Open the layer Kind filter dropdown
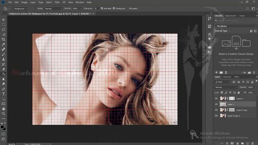Image resolution: width=258 pixels, height=145 pixels. pyautogui.click(x=223, y=82)
